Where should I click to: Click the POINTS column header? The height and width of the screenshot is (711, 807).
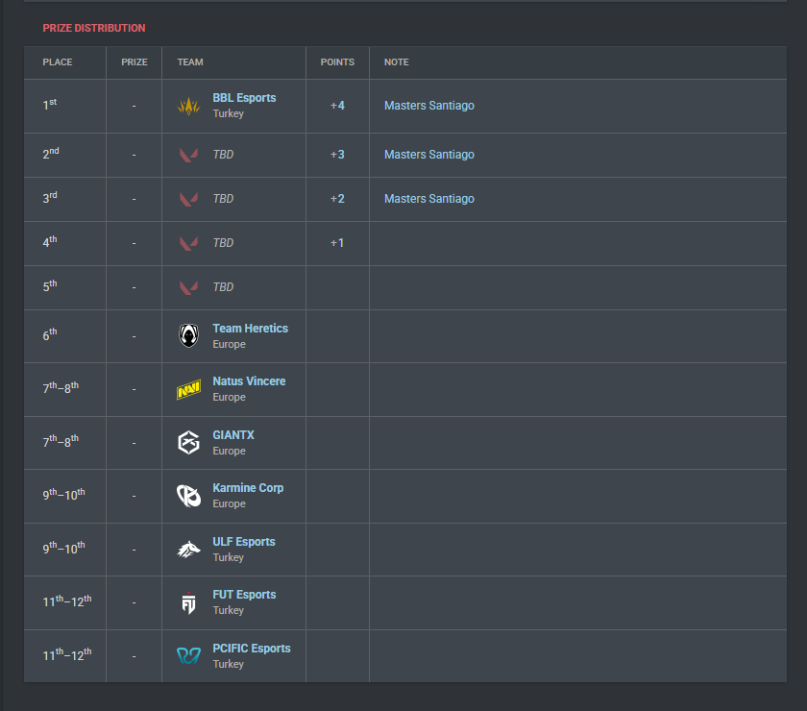pos(337,62)
